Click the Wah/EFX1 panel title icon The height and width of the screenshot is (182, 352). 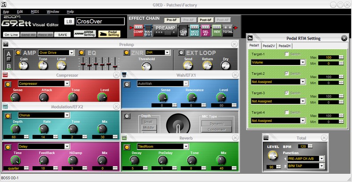124,75
